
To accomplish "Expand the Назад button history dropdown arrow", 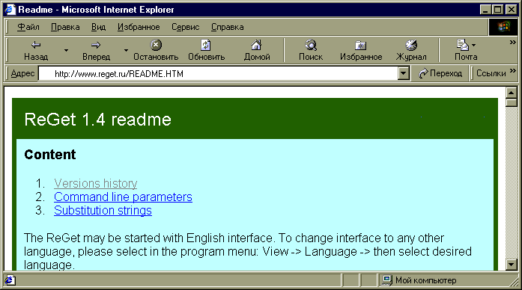I will [66, 51].
